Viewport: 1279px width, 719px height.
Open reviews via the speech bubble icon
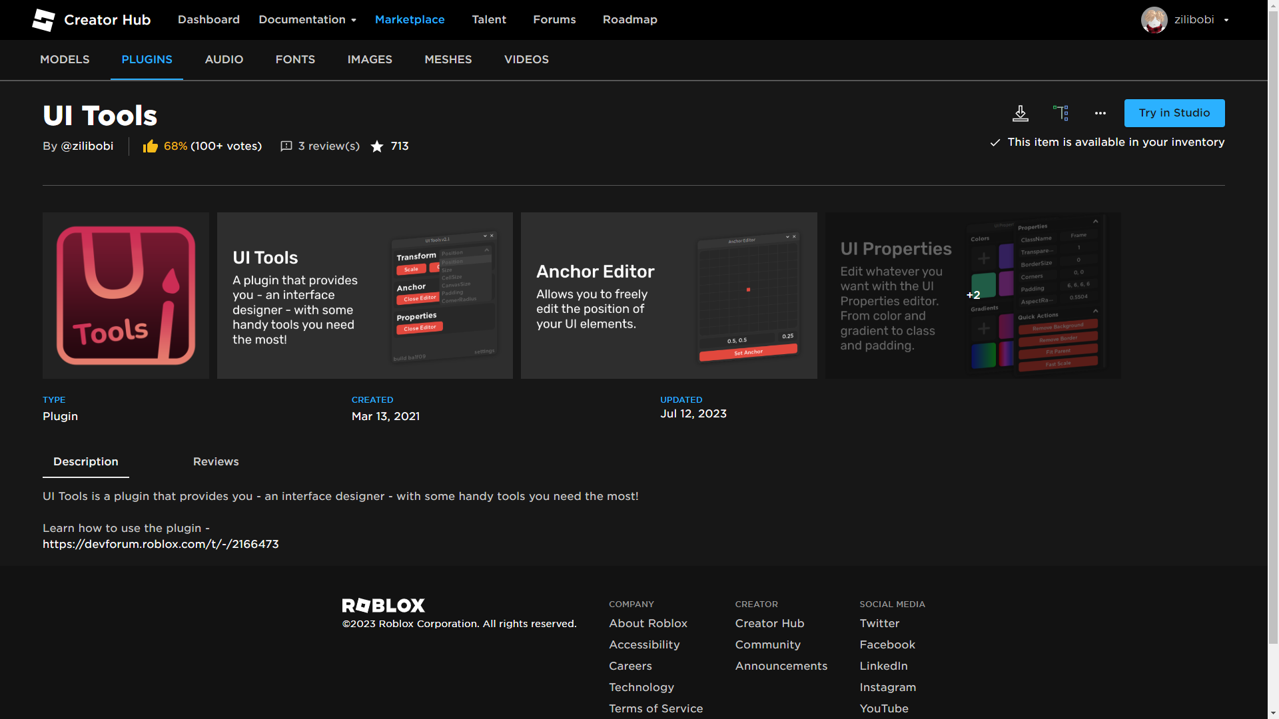tap(286, 146)
